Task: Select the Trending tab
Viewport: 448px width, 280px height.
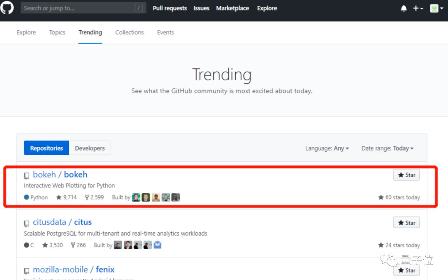Action: (90, 33)
